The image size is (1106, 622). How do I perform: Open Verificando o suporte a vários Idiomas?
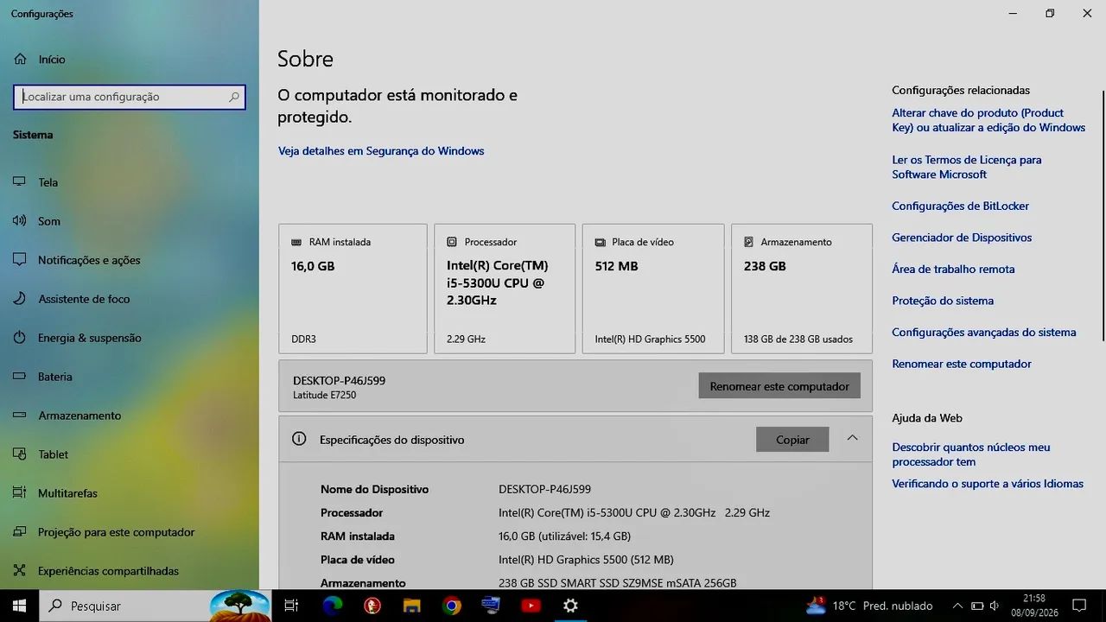[x=988, y=484]
